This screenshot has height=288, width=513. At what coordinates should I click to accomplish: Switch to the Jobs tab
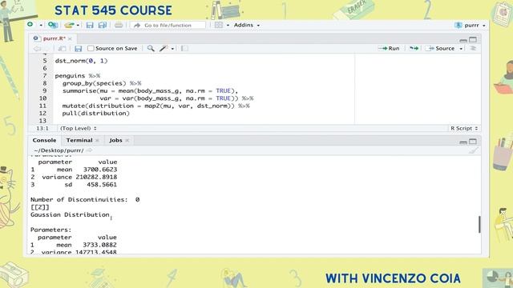[115, 140]
